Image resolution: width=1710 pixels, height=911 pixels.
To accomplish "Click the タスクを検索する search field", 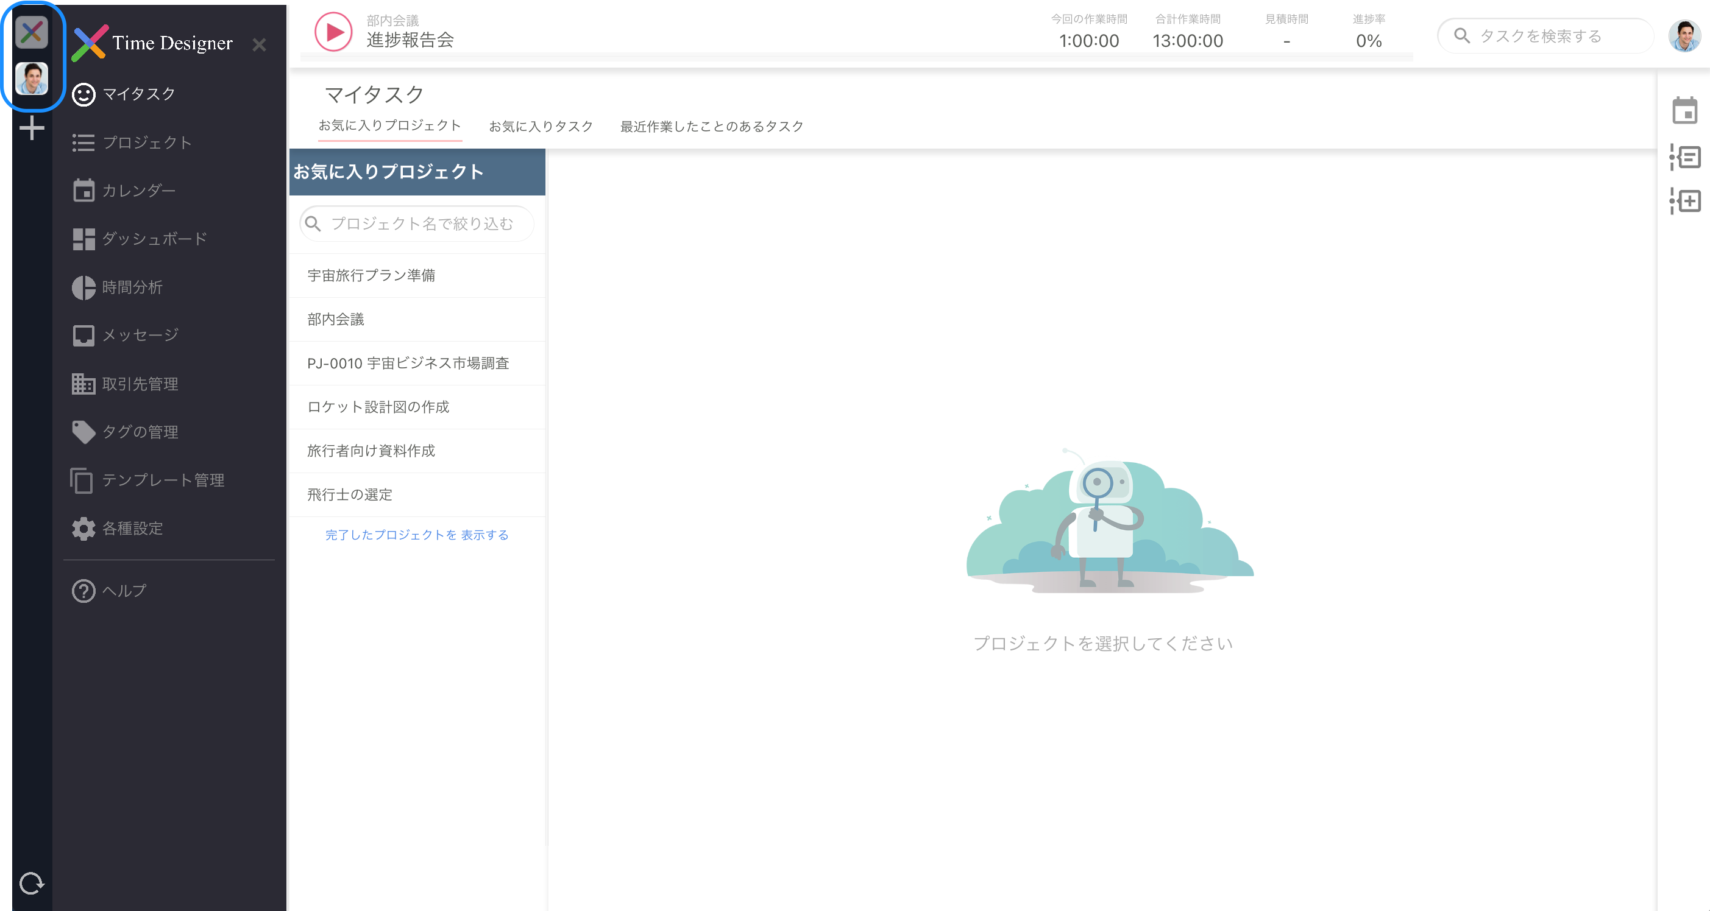I will (1547, 36).
